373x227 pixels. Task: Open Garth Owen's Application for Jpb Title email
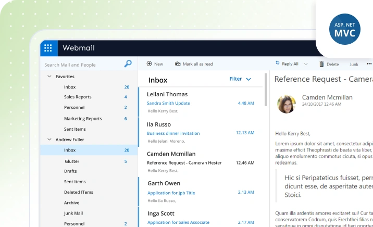(x=200, y=192)
